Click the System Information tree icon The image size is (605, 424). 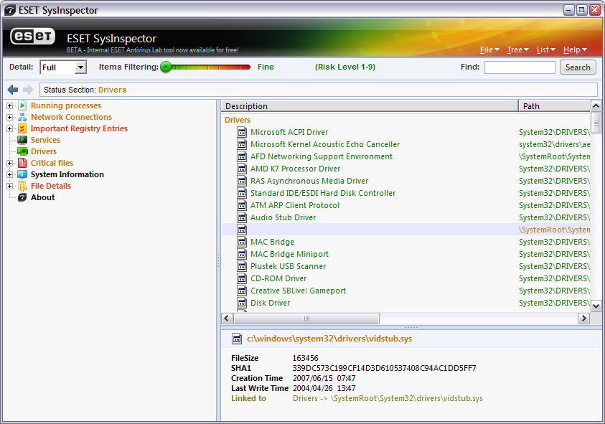click(22, 174)
